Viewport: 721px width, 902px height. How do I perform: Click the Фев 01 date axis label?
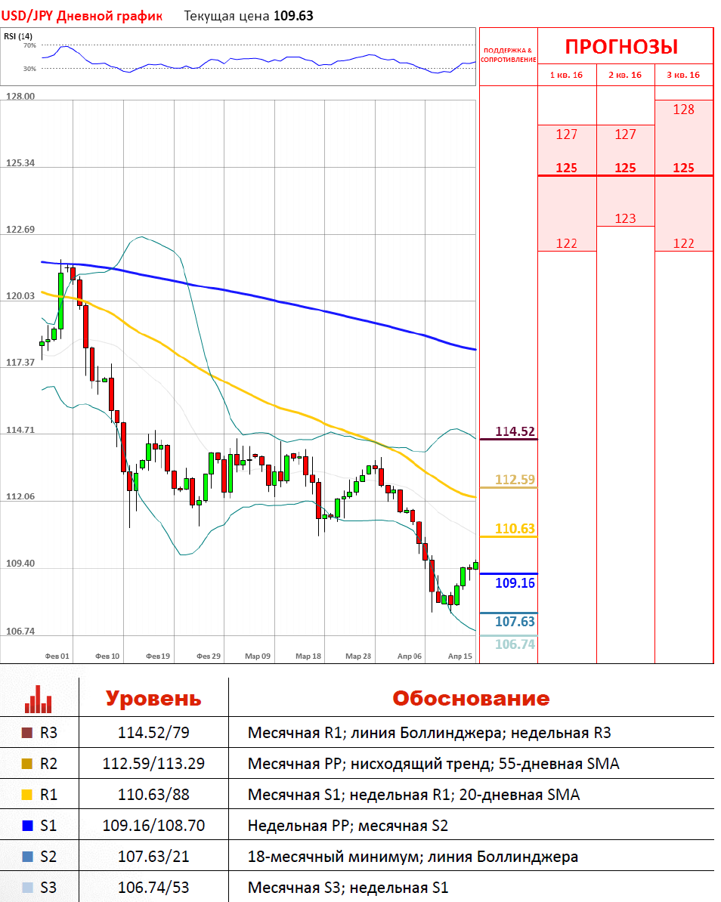tap(57, 656)
